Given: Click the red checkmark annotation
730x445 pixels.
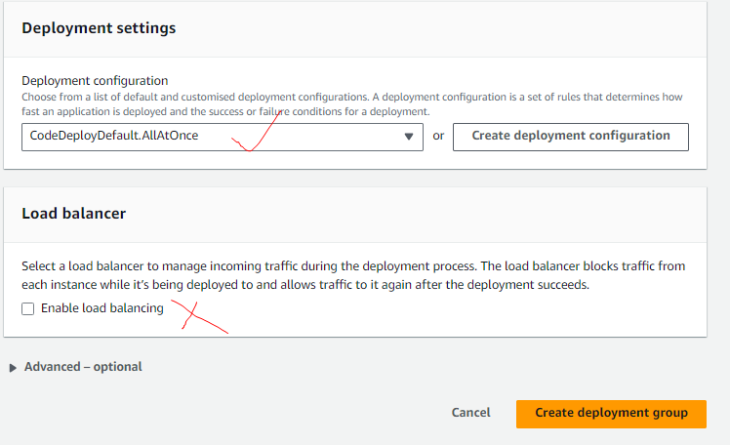Looking at the screenshot, I should point(257,133).
